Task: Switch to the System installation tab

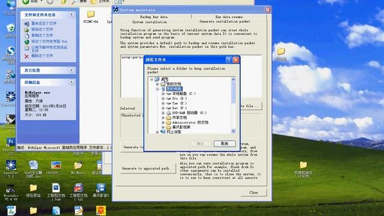Action: click(x=149, y=22)
